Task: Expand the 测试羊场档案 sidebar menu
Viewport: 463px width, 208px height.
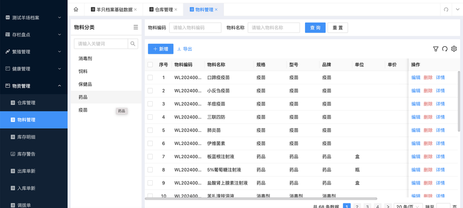Action: click(34, 18)
